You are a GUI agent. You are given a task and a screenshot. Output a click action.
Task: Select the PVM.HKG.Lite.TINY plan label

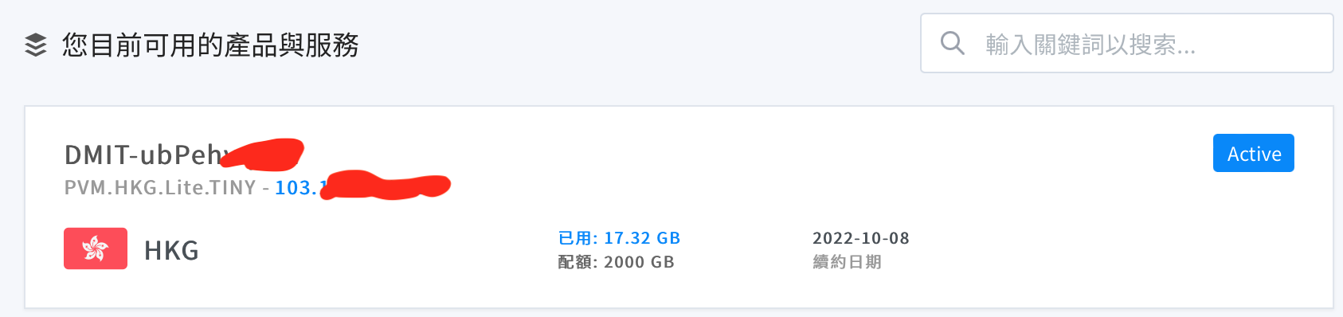(160, 188)
